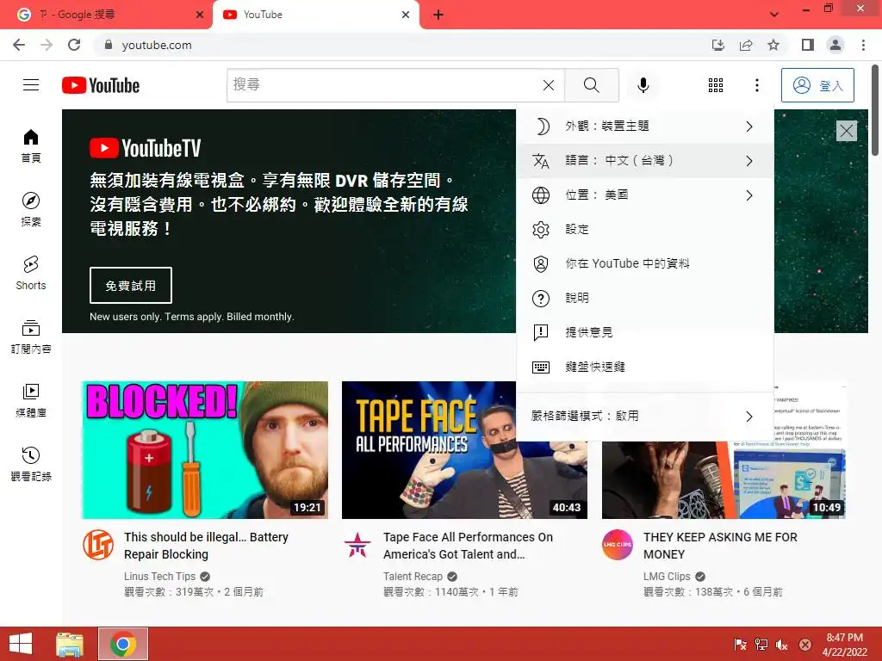Go to 首頁 home in sidebar
The width and height of the screenshot is (882, 661).
tap(31, 145)
